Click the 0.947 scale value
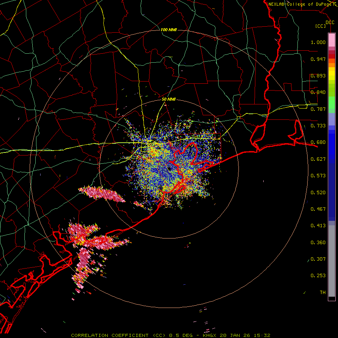The width and height of the screenshot is (338, 338). 318,59
